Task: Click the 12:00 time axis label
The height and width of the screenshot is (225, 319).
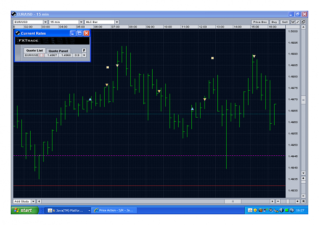Action: tap(203, 27)
